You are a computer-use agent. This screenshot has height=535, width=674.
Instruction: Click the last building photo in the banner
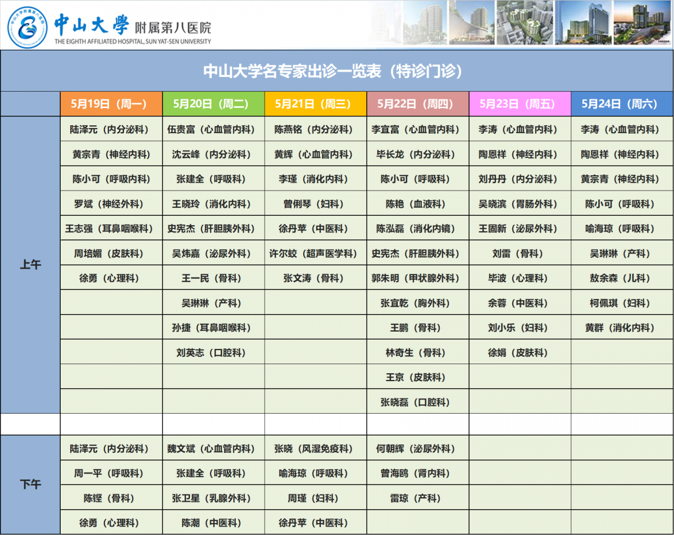pyautogui.click(x=643, y=23)
